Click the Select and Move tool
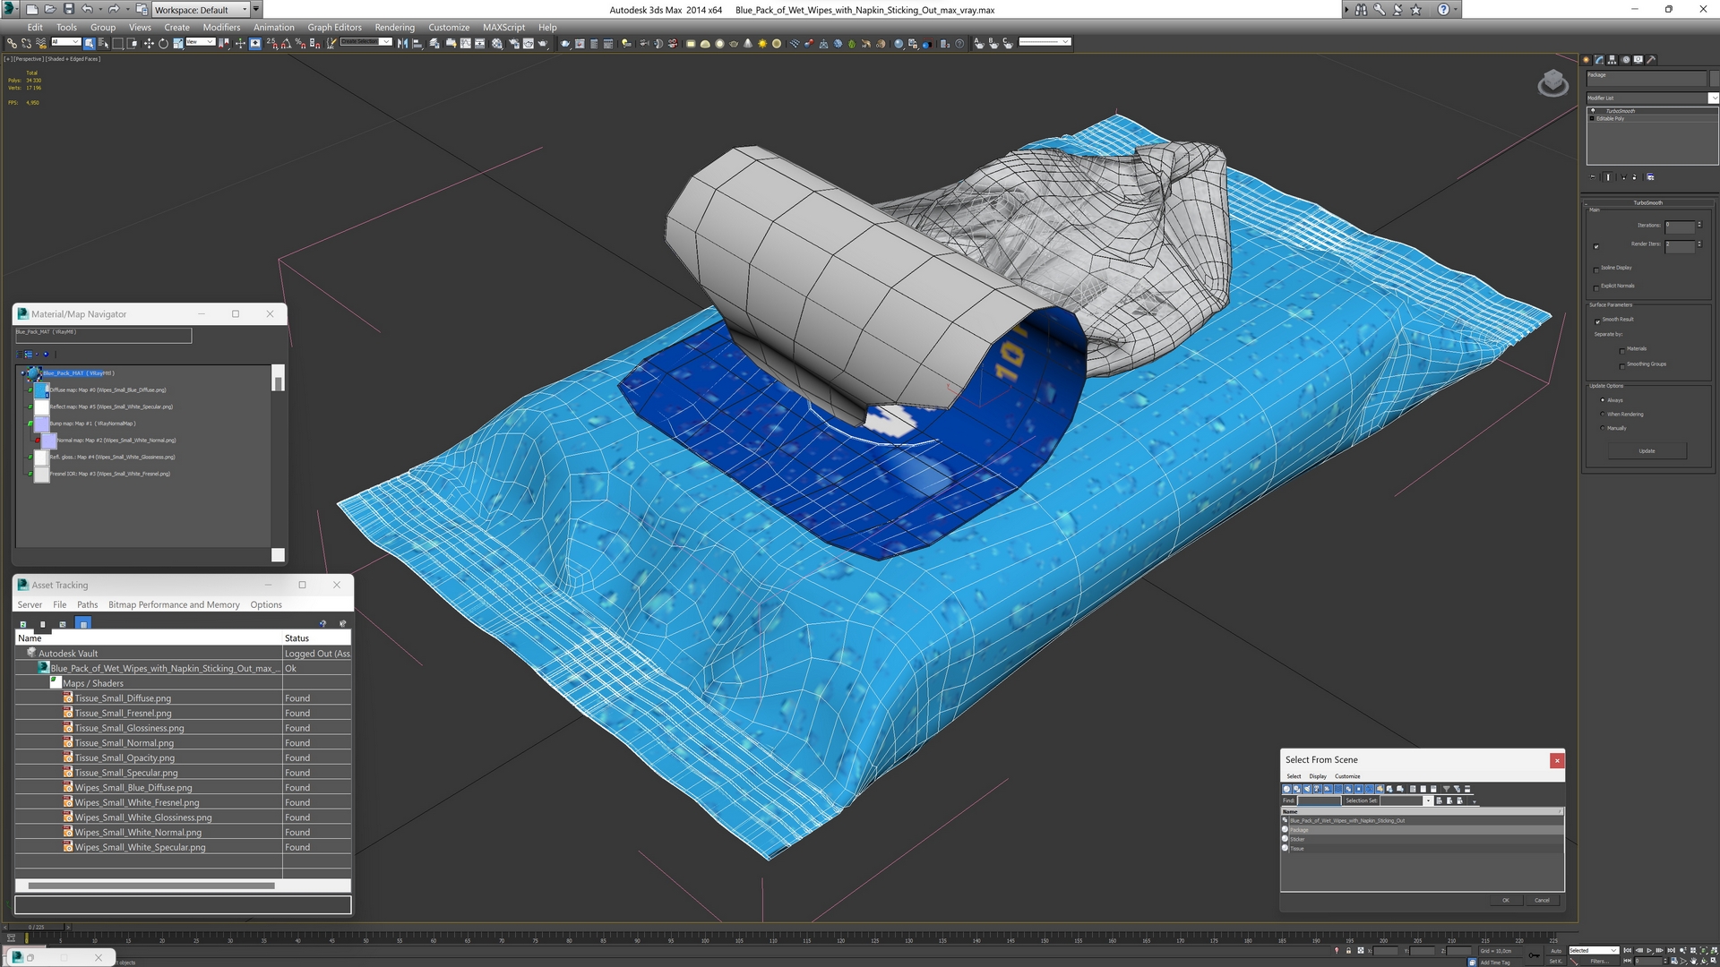 [149, 43]
